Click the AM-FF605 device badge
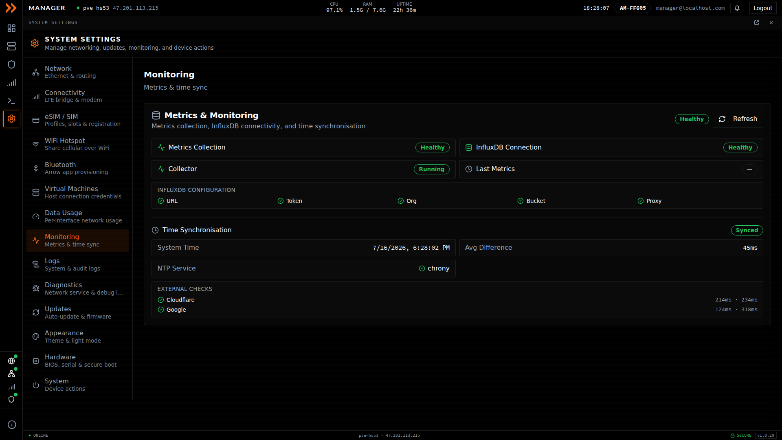This screenshot has height=440, width=782. pyautogui.click(x=633, y=8)
